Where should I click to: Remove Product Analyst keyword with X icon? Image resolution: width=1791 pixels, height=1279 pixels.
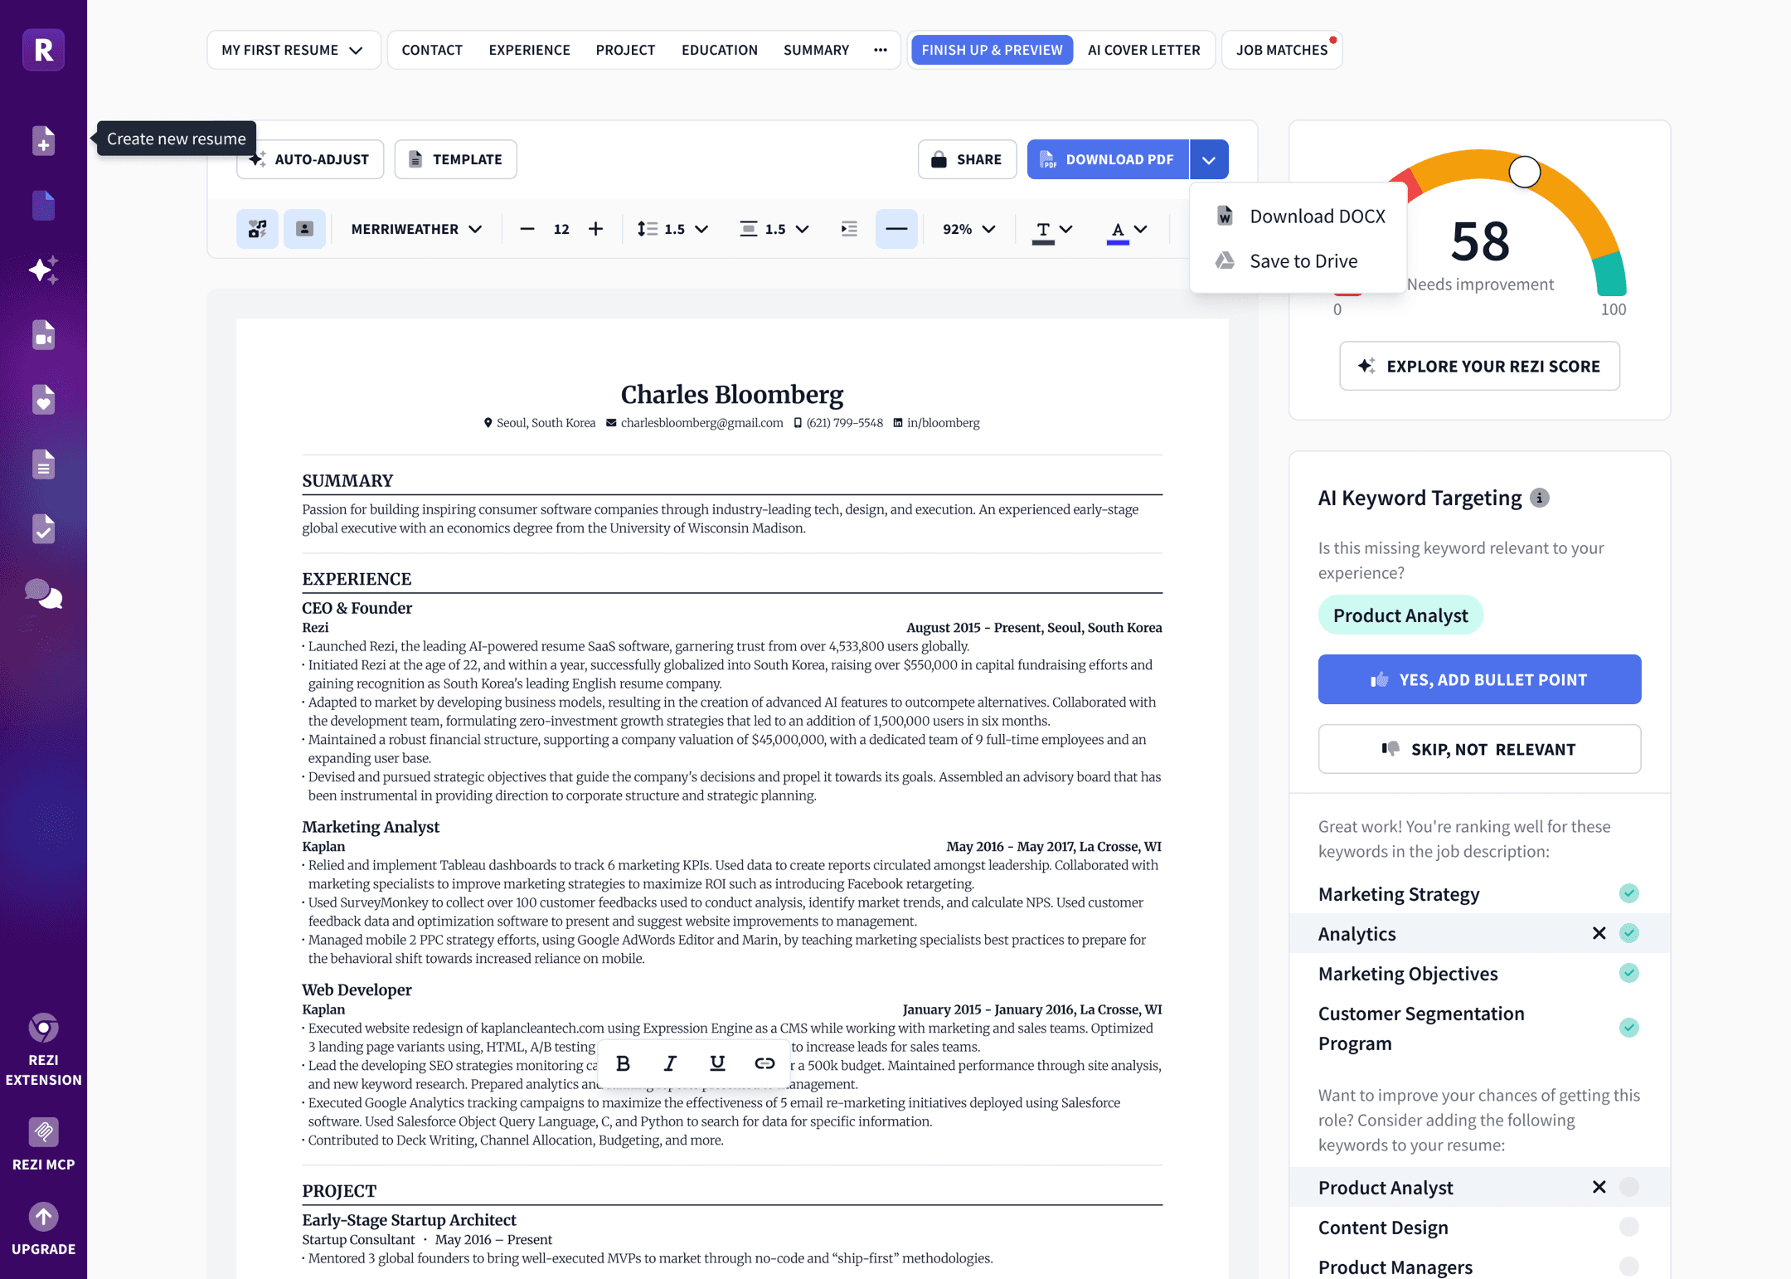[x=1599, y=1187]
